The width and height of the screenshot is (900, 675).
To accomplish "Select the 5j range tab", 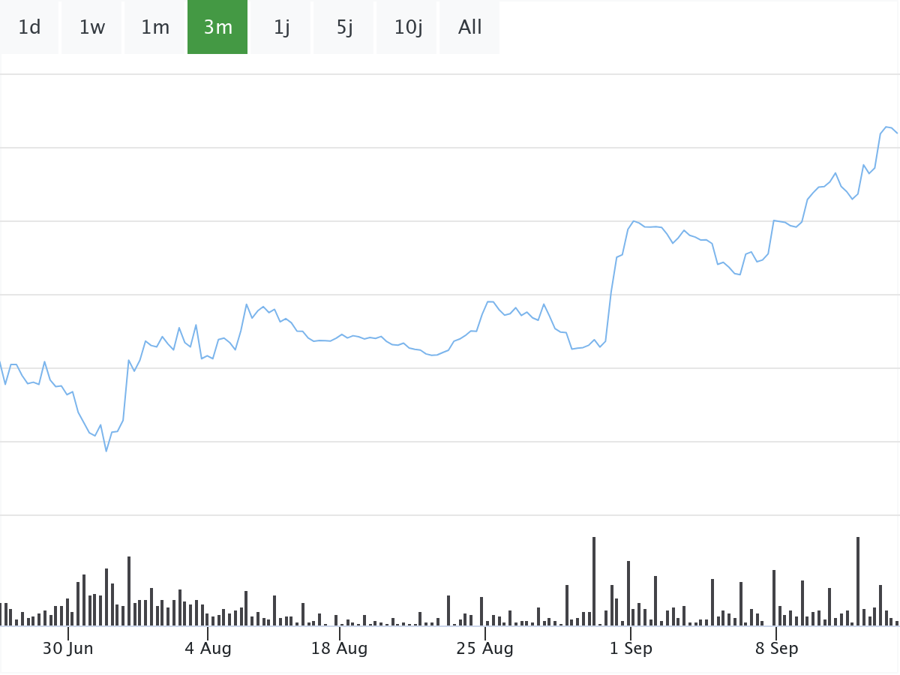I will tap(344, 28).
